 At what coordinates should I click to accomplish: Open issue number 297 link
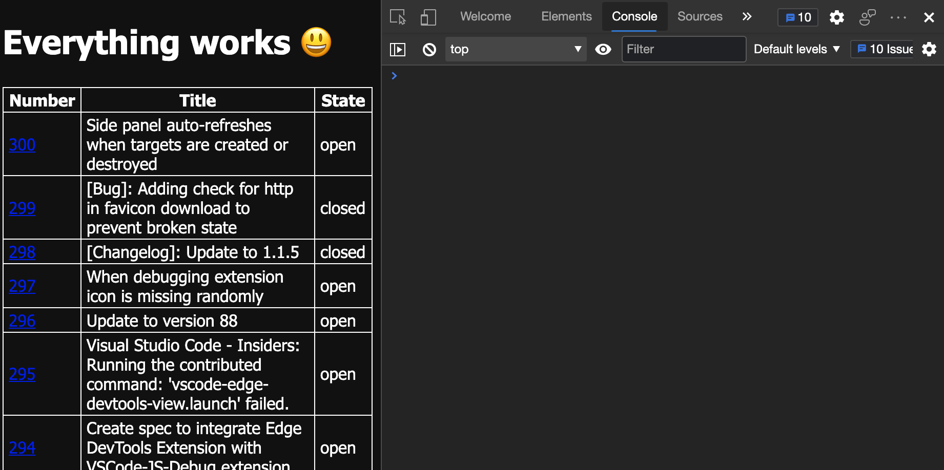22,286
